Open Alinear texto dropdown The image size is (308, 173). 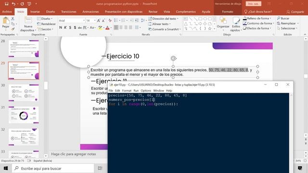click(159, 24)
